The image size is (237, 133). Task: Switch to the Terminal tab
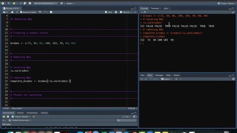(155, 8)
